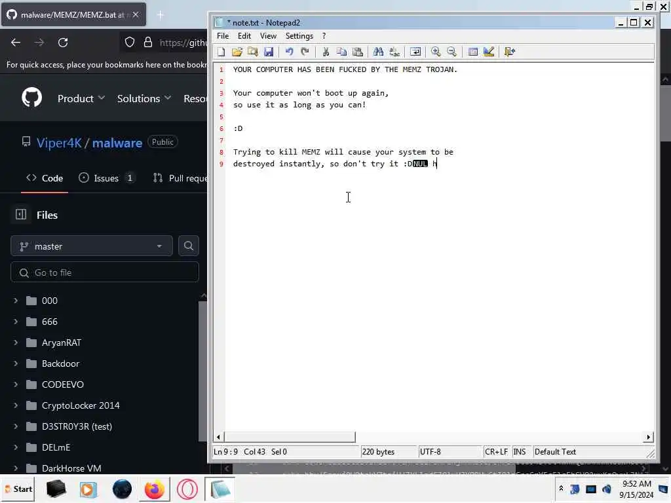
Task: Open the Start menu
Action: (18, 489)
